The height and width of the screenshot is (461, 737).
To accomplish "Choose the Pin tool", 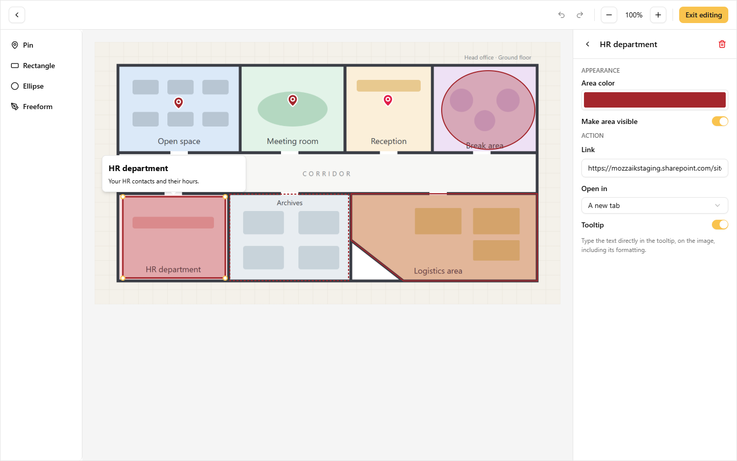I will (x=41, y=45).
